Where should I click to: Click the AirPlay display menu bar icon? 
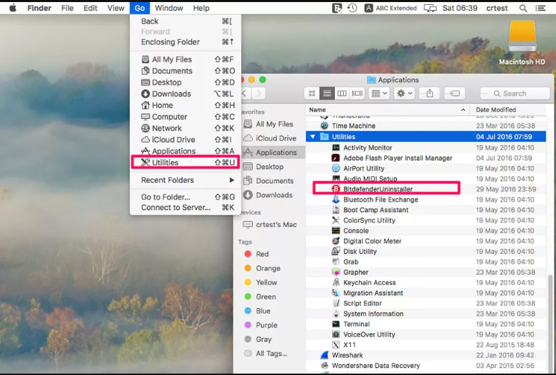tap(430, 8)
